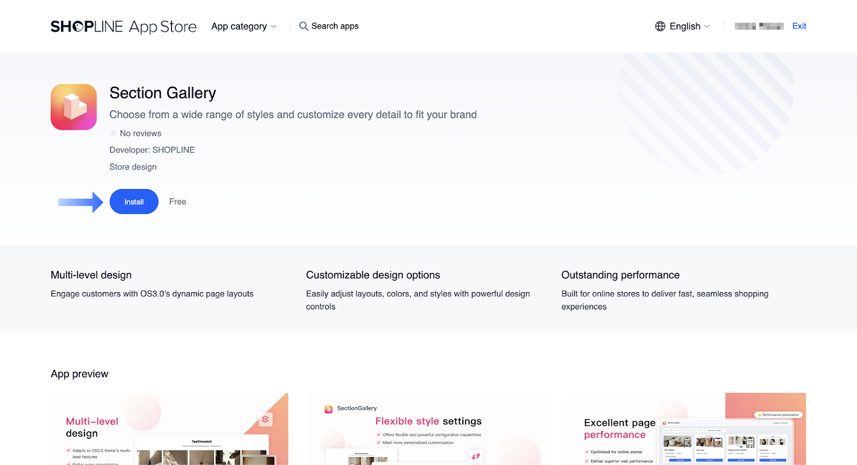Click the blurred account name
The image size is (857, 465).
tap(759, 26)
